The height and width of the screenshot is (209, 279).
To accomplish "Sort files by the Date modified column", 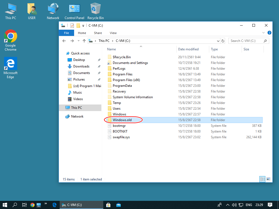I will (188, 49).
